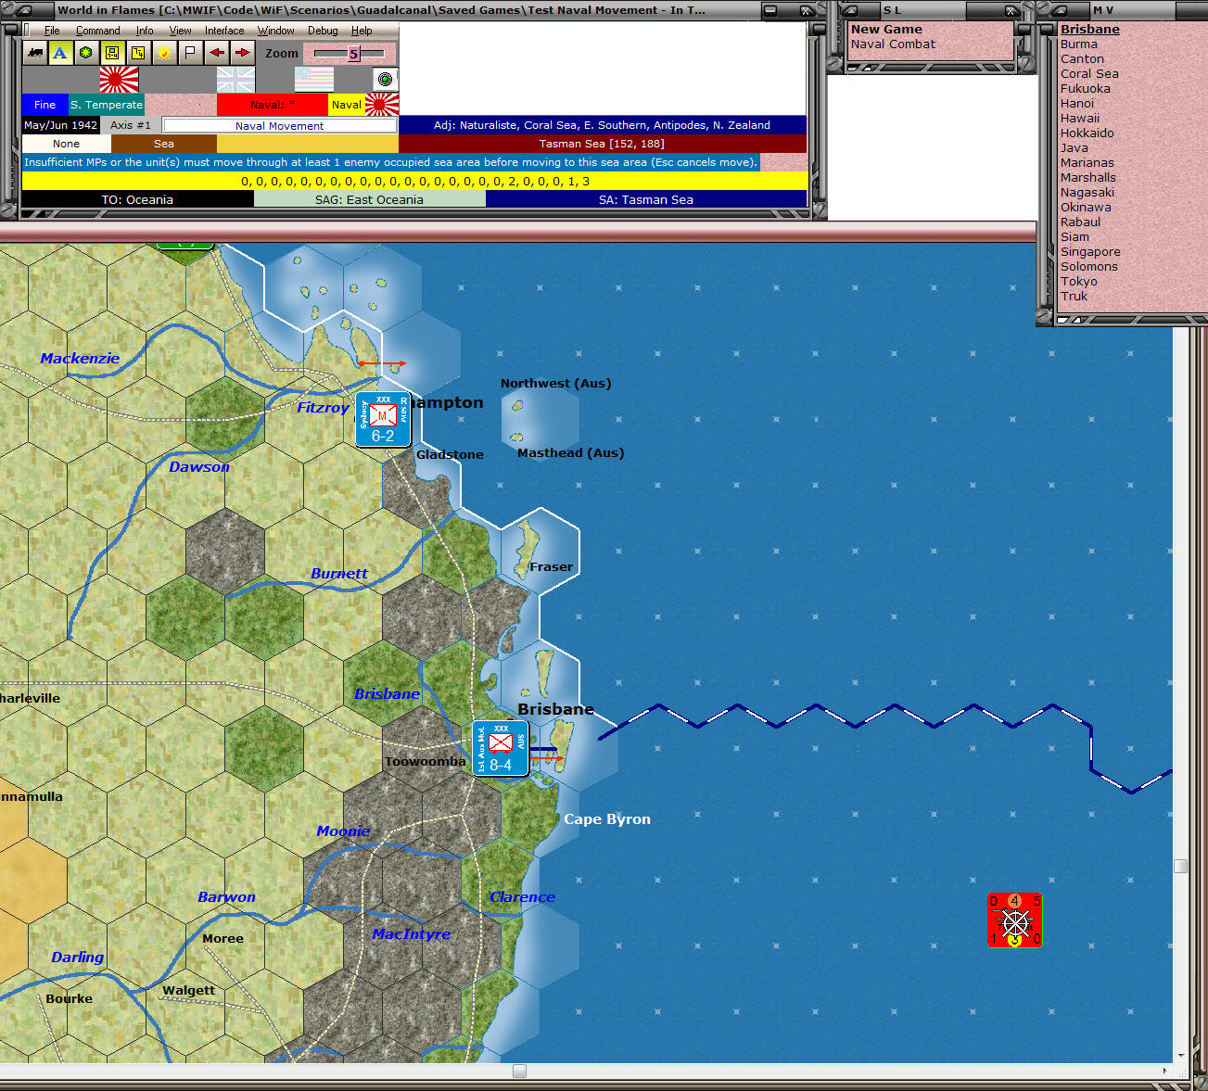
Task: Open the View menu
Action: (180, 31)
